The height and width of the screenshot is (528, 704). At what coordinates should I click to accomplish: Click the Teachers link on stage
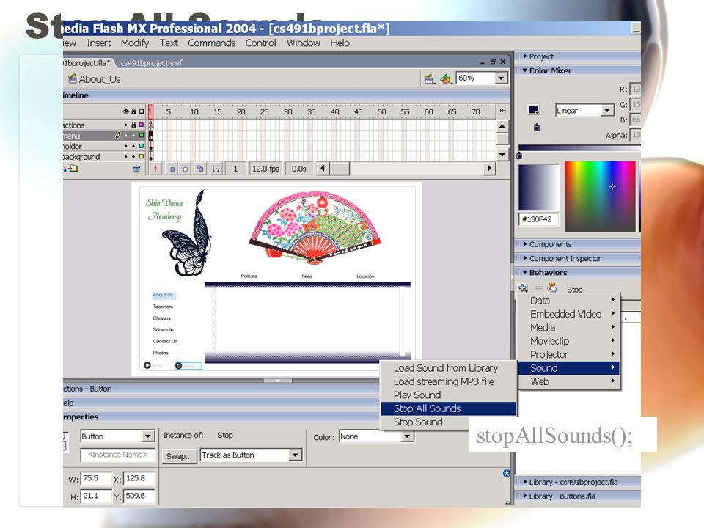point(163,307)
